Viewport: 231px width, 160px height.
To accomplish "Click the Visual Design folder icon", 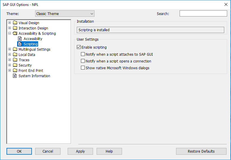I will tap(15, 23).
